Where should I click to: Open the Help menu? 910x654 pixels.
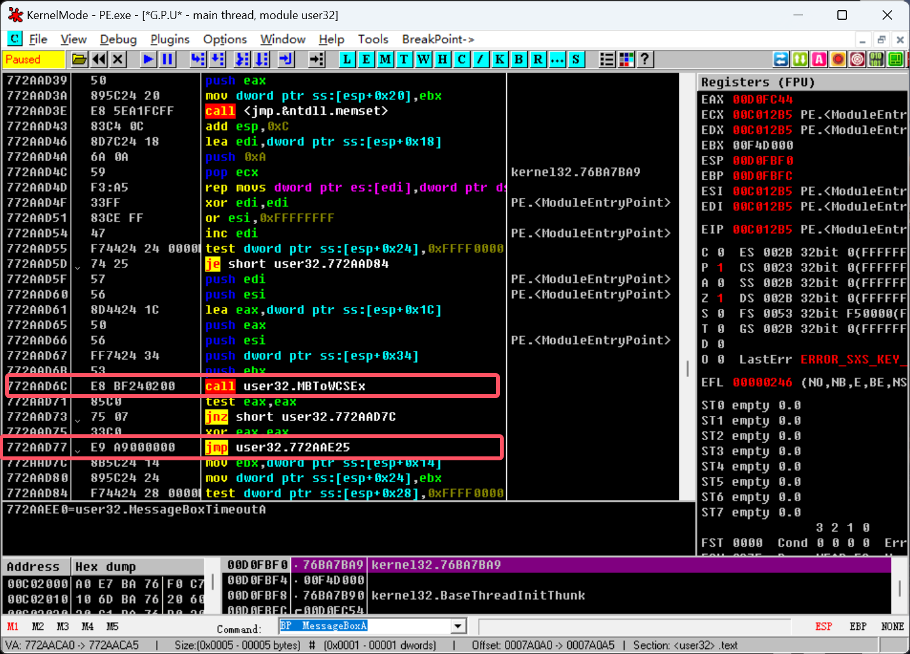(331, 39)
